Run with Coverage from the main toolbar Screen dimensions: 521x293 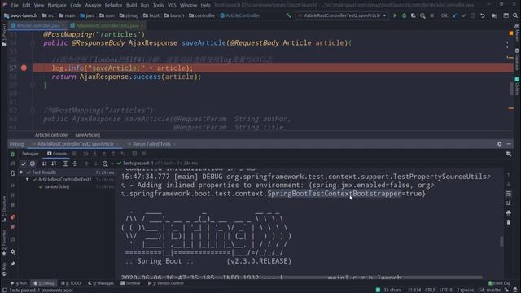414,15
